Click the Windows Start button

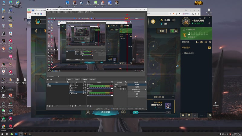tap(2, 134)
